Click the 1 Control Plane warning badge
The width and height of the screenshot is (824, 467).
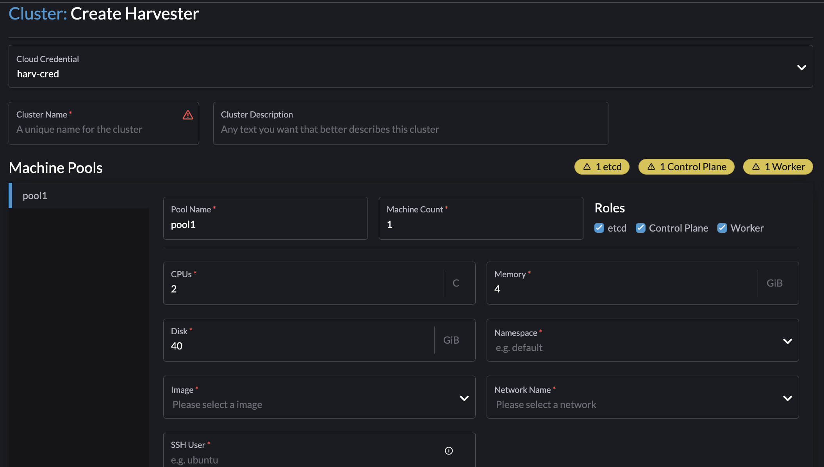point(685,167)
